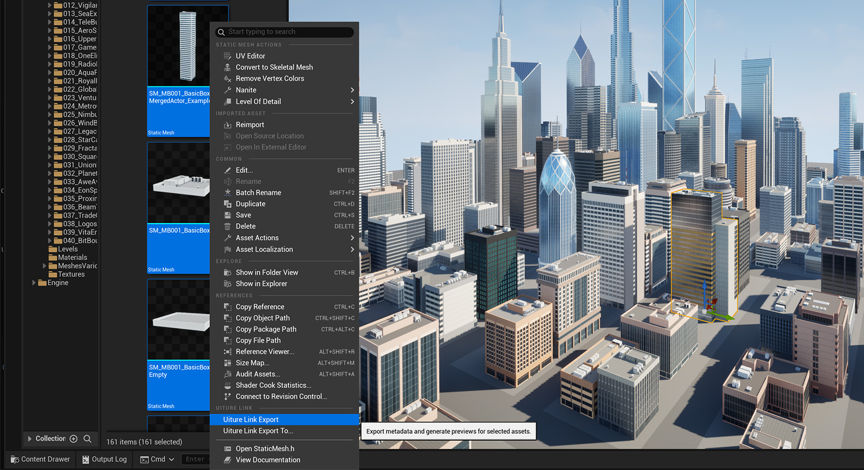Viewport: 864px width, 470px height.
Task: Click the Show in Explorer icon
Action: coord(227,284)
